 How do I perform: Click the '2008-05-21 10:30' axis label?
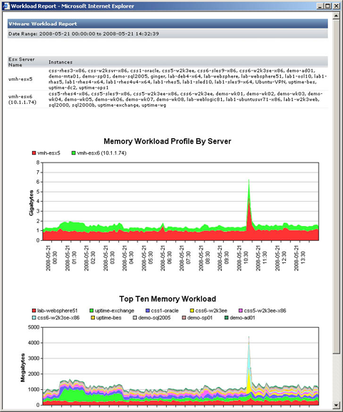click(x=242, y=258)
